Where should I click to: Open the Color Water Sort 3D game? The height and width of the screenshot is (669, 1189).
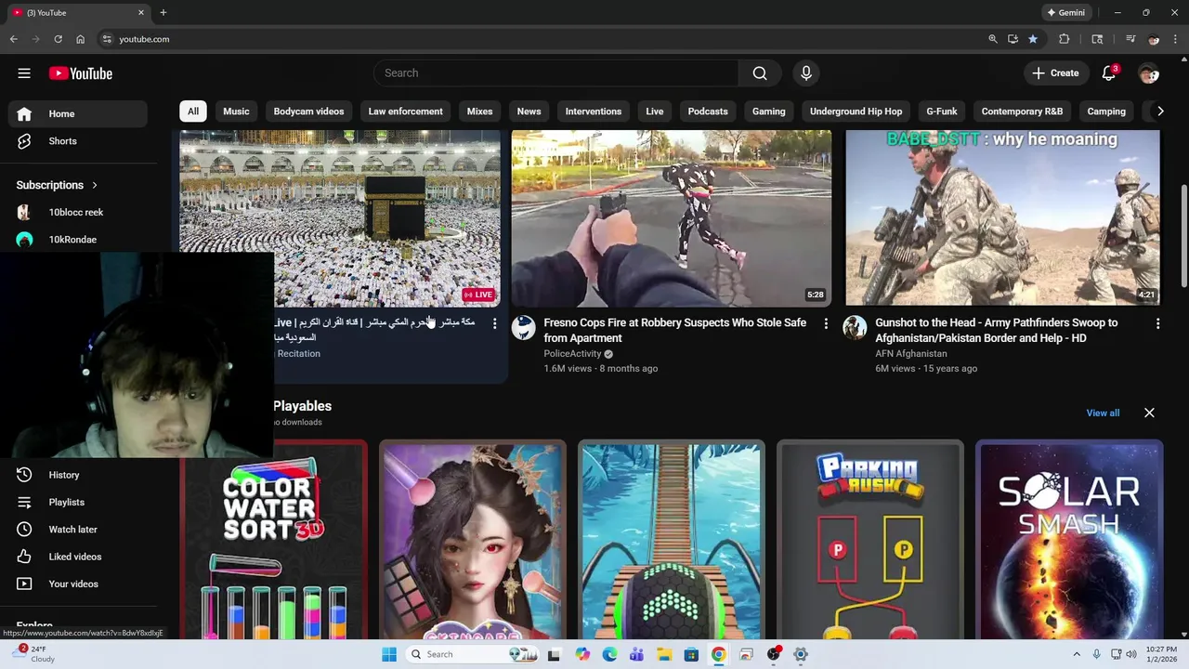(274, 540)
